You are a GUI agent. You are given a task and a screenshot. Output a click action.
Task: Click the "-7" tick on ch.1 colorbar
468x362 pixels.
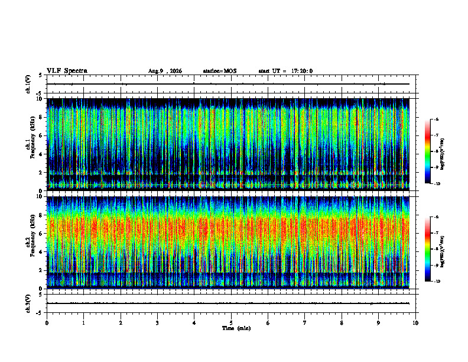[x=436, y=135]
